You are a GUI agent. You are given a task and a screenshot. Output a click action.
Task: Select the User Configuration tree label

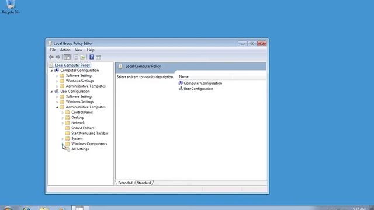pos(75,92)
